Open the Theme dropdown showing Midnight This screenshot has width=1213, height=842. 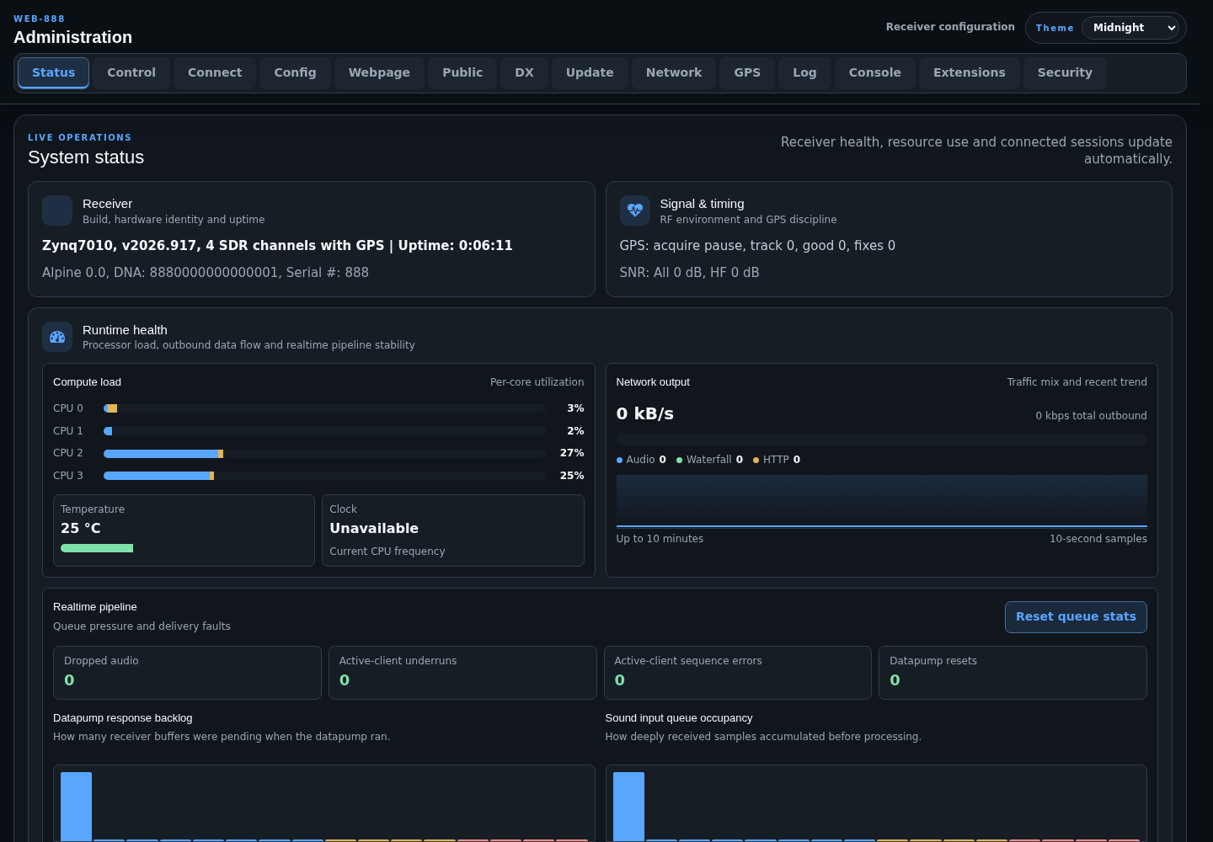[1130, 28]
